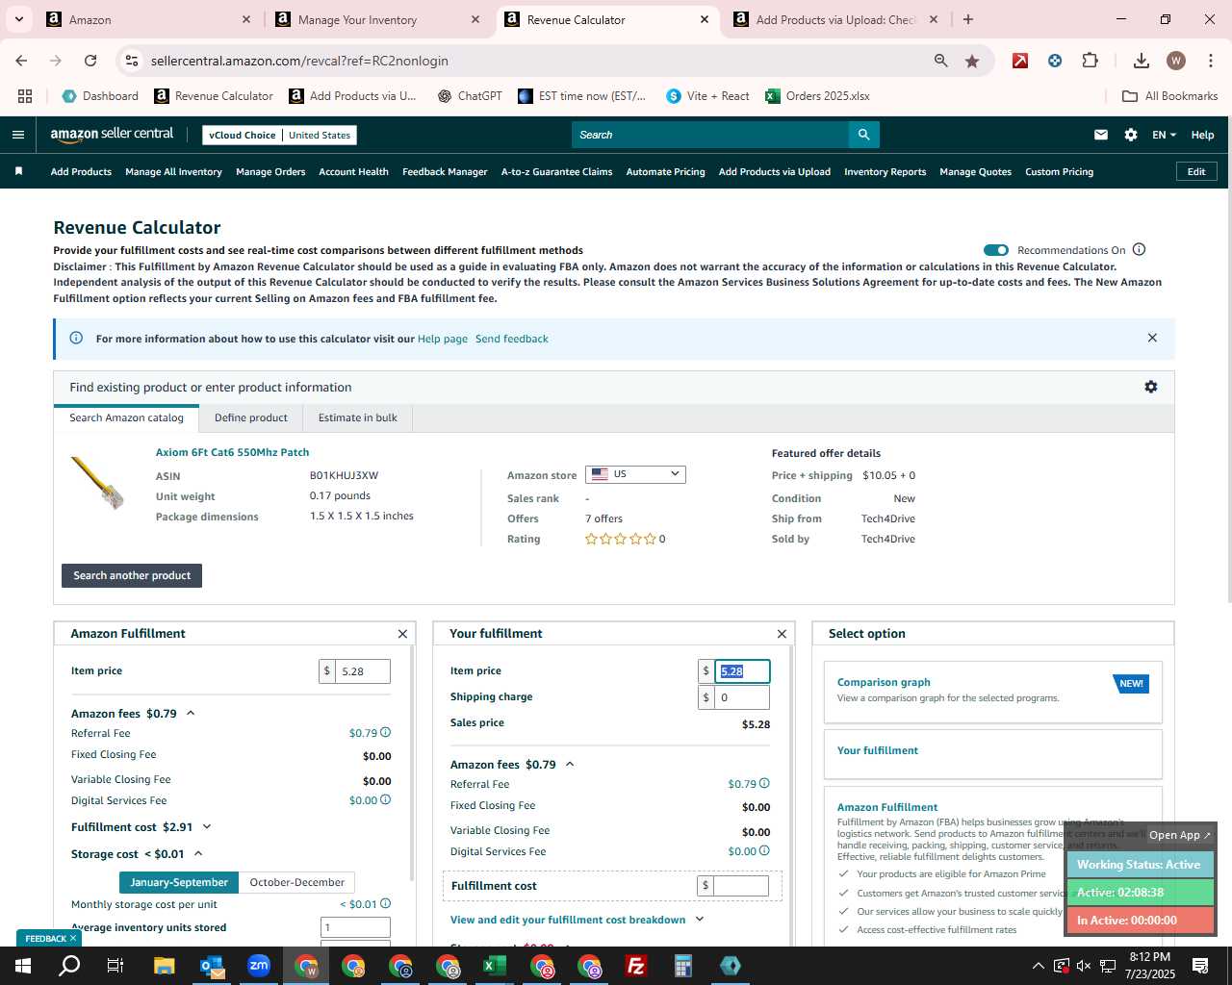Open the Seller Central mail messages icon
Viewport: 1232px width, 985px height.
1101,135
